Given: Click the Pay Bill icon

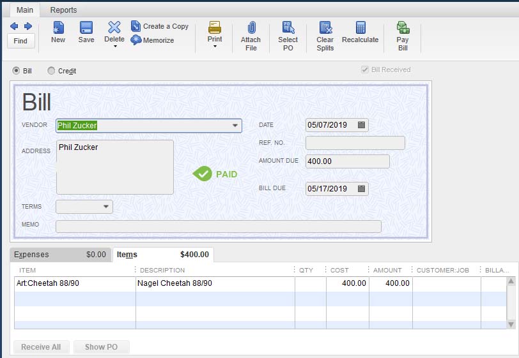Looking at the screenshot, I should pos(403,27).
